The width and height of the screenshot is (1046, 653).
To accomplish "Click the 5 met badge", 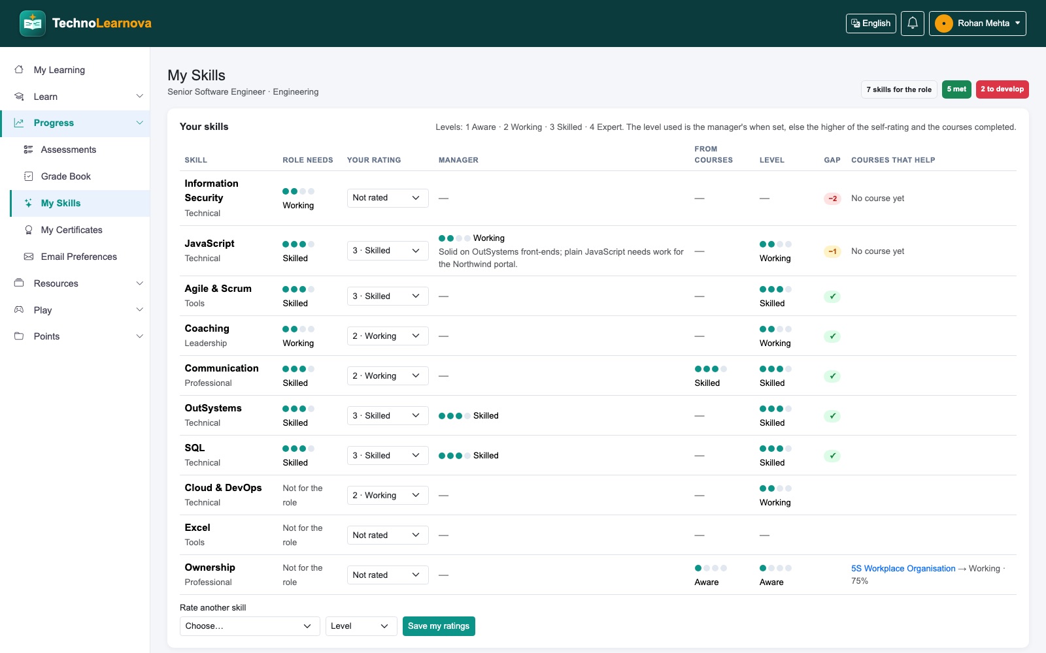I will [956, 89].
